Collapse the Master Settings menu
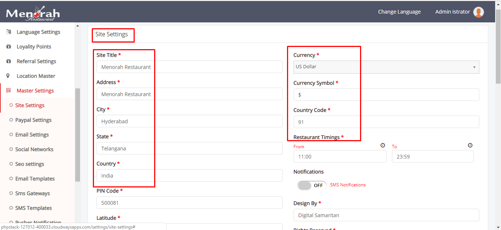501x230 pixels. [35, 91]
